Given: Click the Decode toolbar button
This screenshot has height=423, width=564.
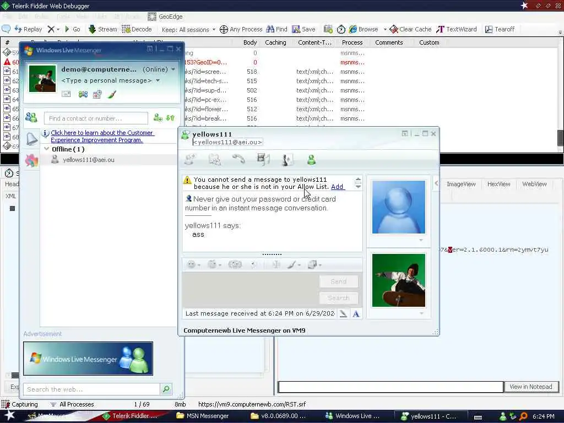Looking at the screenshot, I should click(137, 29).
